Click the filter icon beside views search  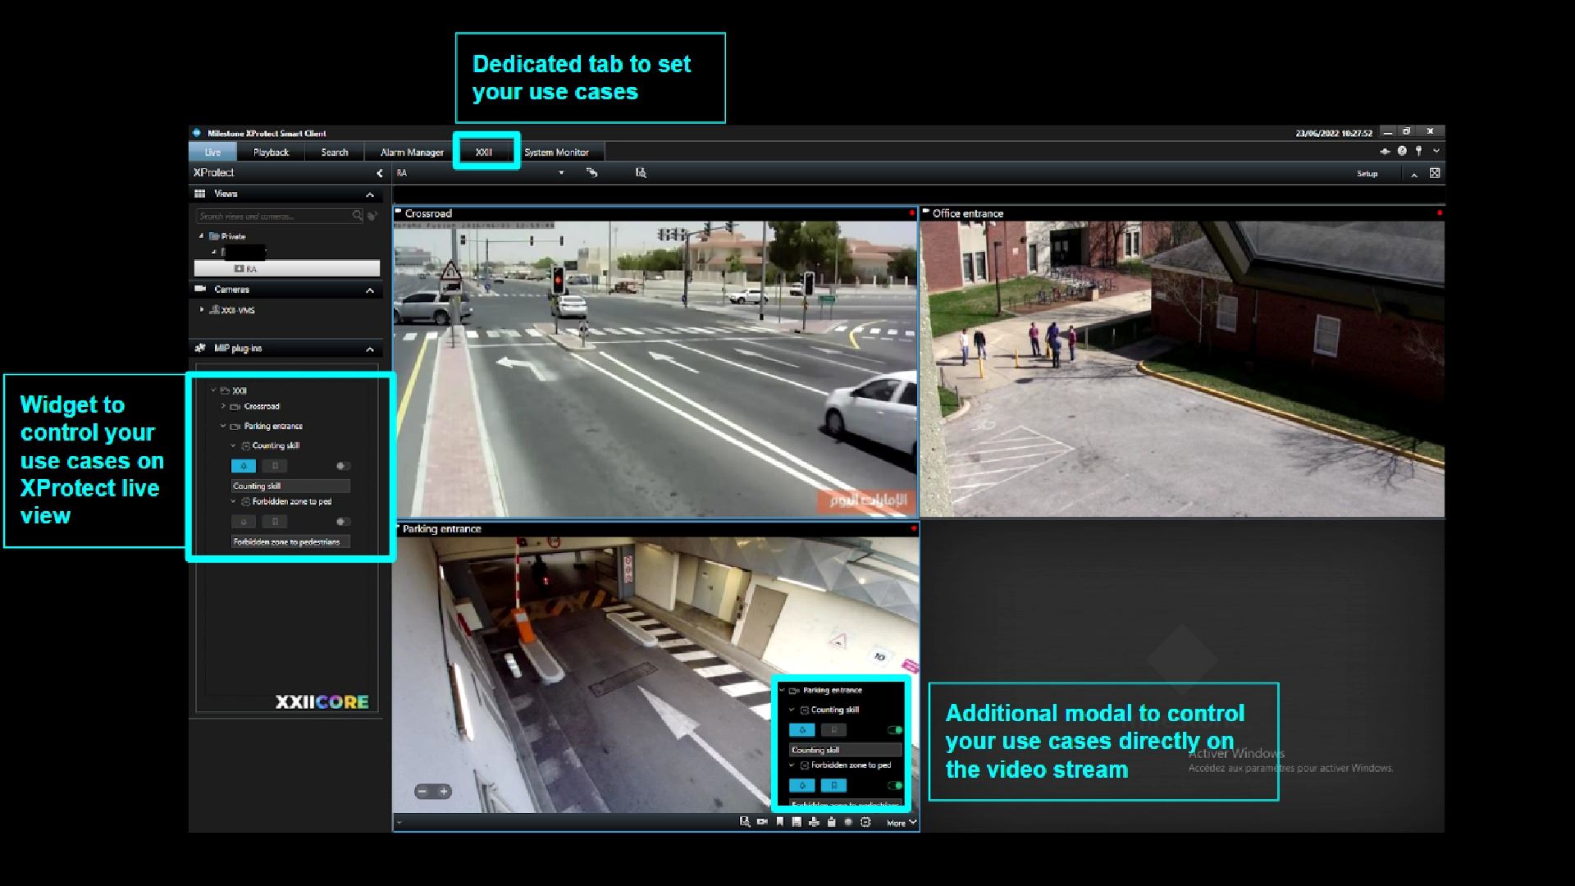pos(372,216)
